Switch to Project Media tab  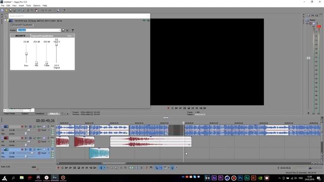(10, 114)
